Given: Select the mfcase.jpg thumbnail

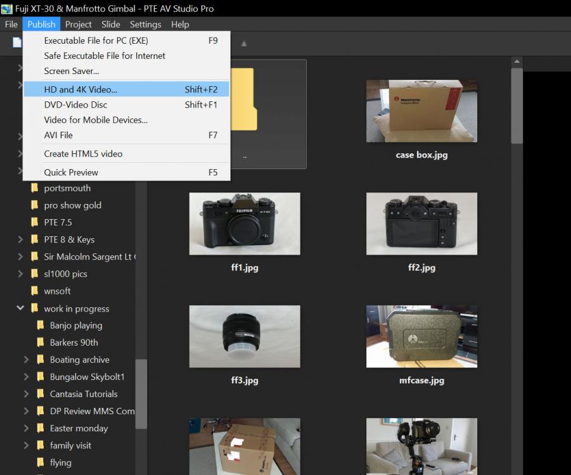Looking at the screenshot, I should (x=421, y=336).
